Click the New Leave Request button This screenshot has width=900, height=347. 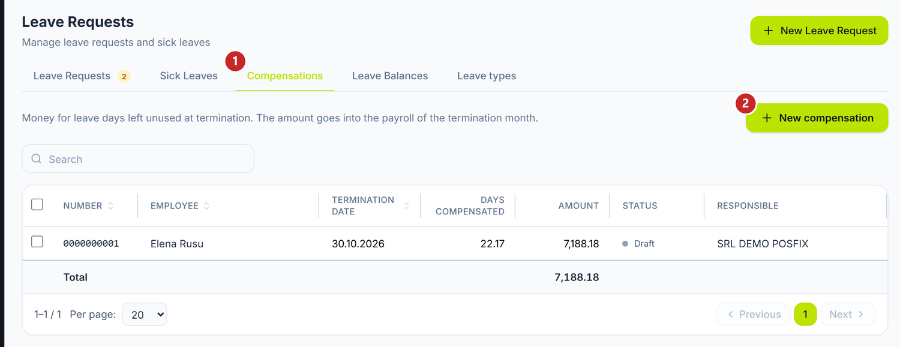819,31
